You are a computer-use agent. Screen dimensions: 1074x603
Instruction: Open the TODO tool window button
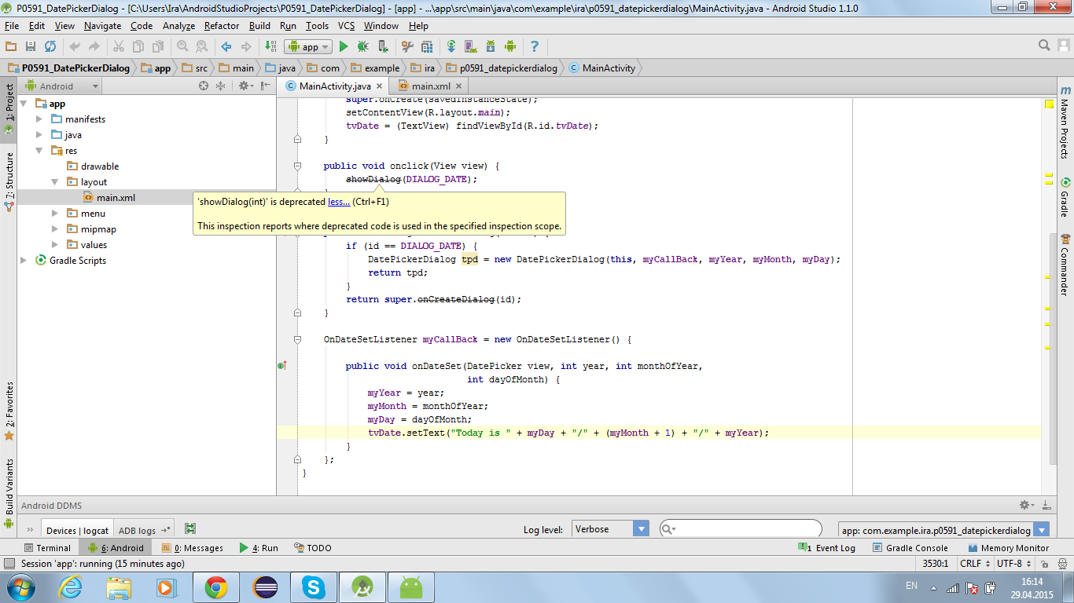(312, 548)
